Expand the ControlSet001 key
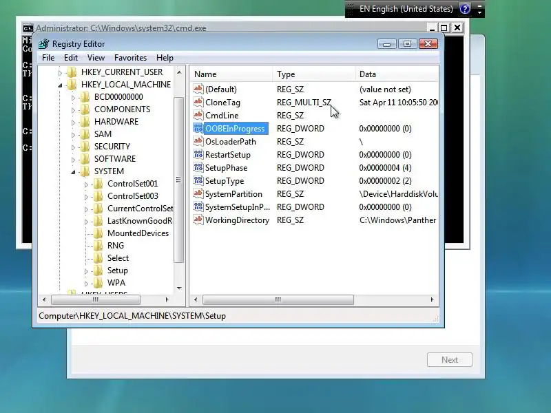The height and width of the screenshot is (413, 551). (86, 184)
